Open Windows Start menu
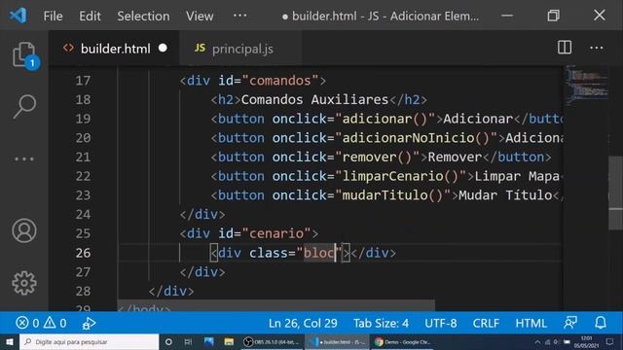Image resolution: width=623 pixels, height=350 pixels. [x=10, y=341]
